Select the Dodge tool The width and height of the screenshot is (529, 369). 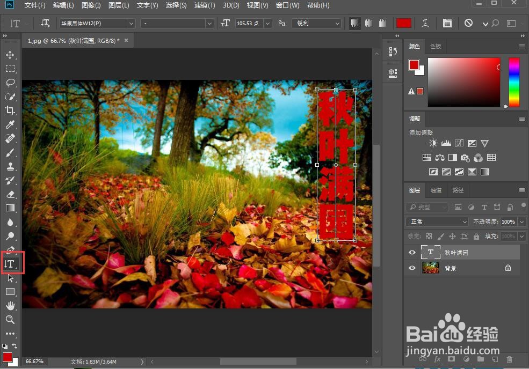(10, 236)
